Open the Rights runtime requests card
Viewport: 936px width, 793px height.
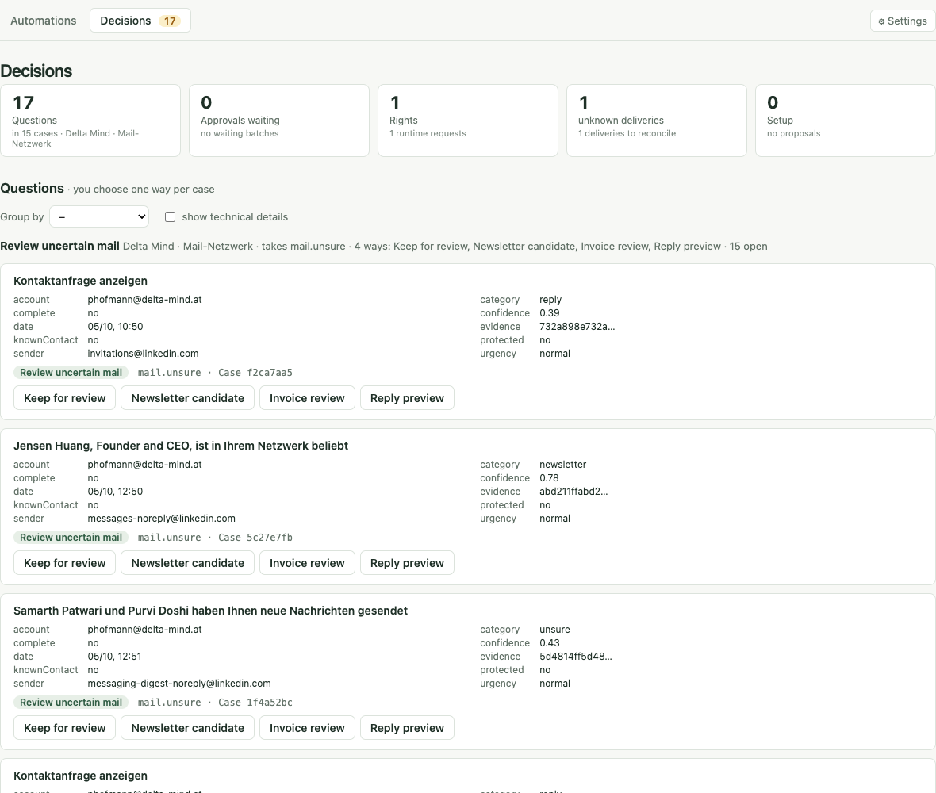click(x=467, y=121)
